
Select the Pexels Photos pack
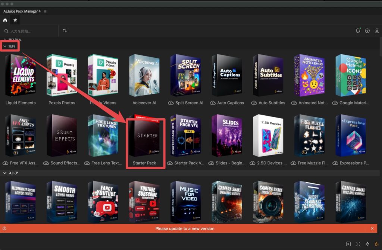(x=62, y=75)
